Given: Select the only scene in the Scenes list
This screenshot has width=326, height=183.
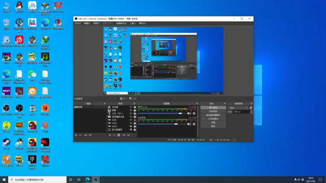Looking at the screenshot, I should pos(90,107).
